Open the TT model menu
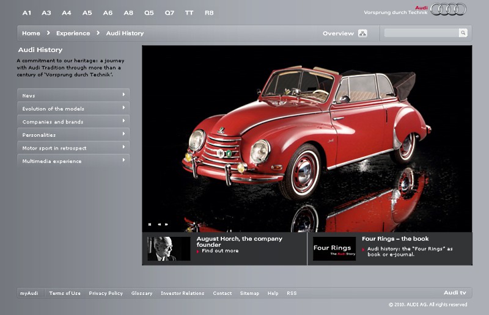489x315 pixels. (x=189, y=13)
